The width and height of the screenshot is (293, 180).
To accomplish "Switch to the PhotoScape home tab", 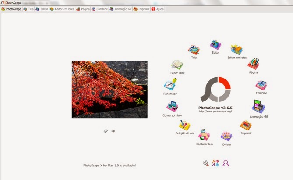I will pyautogui.click(x=11, y=9).
